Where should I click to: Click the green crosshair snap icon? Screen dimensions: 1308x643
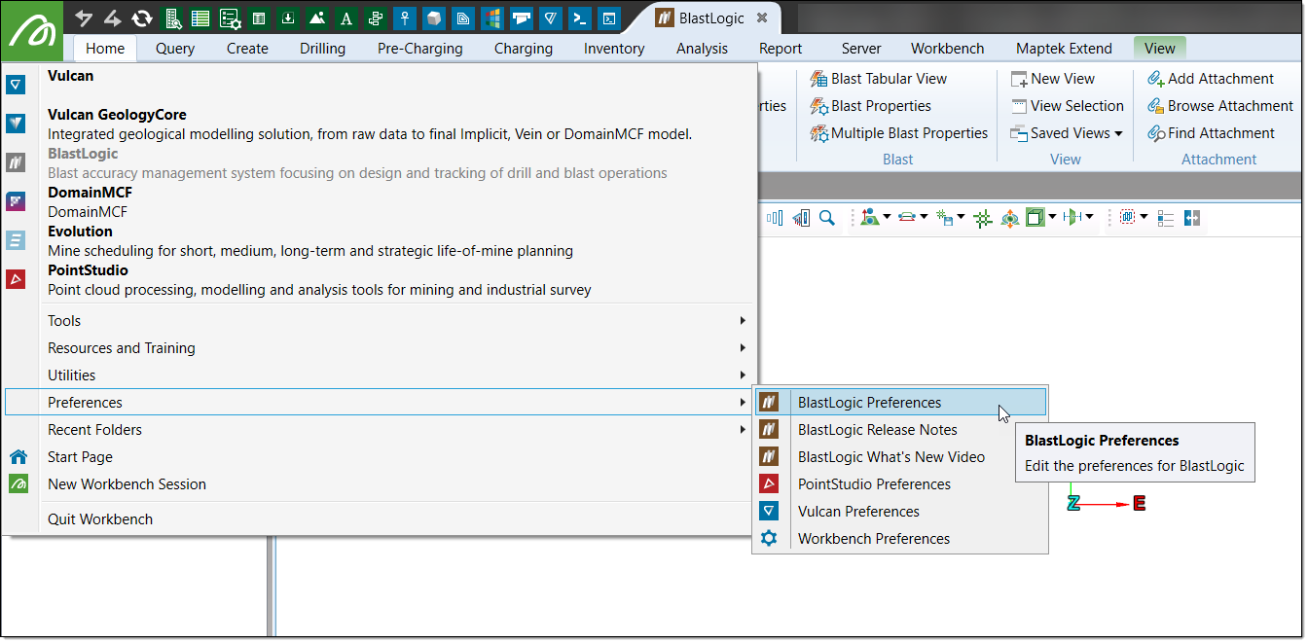[x=983, y=218]
